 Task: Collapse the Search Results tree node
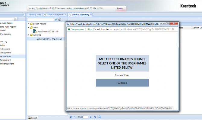point(28,24)
